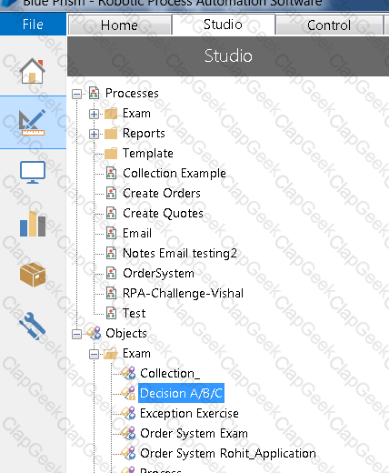Select the Template folder
The height and width of the screenshot is (473, 389).
click(148, 153)
